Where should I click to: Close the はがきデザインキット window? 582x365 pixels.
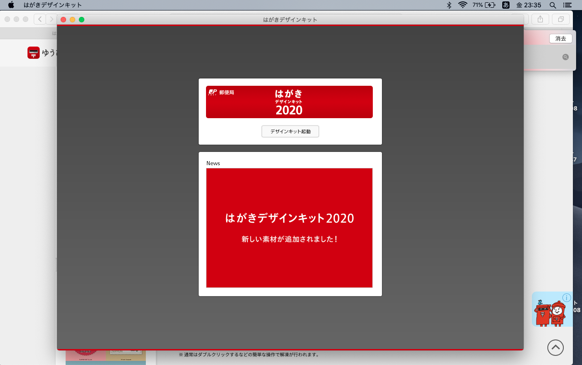63,20
